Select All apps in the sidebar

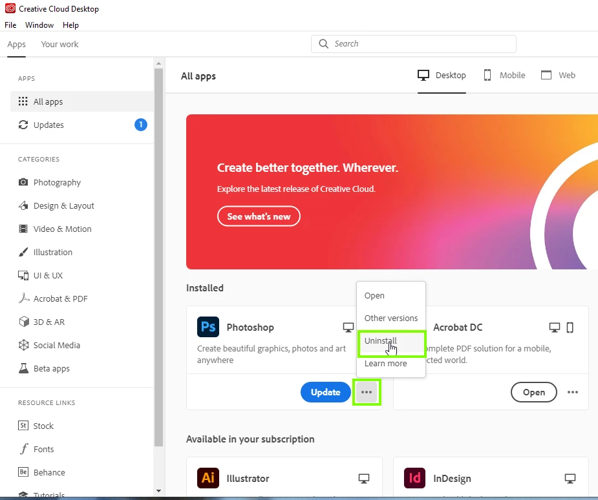pyautogui.click(x=82, y=101)
